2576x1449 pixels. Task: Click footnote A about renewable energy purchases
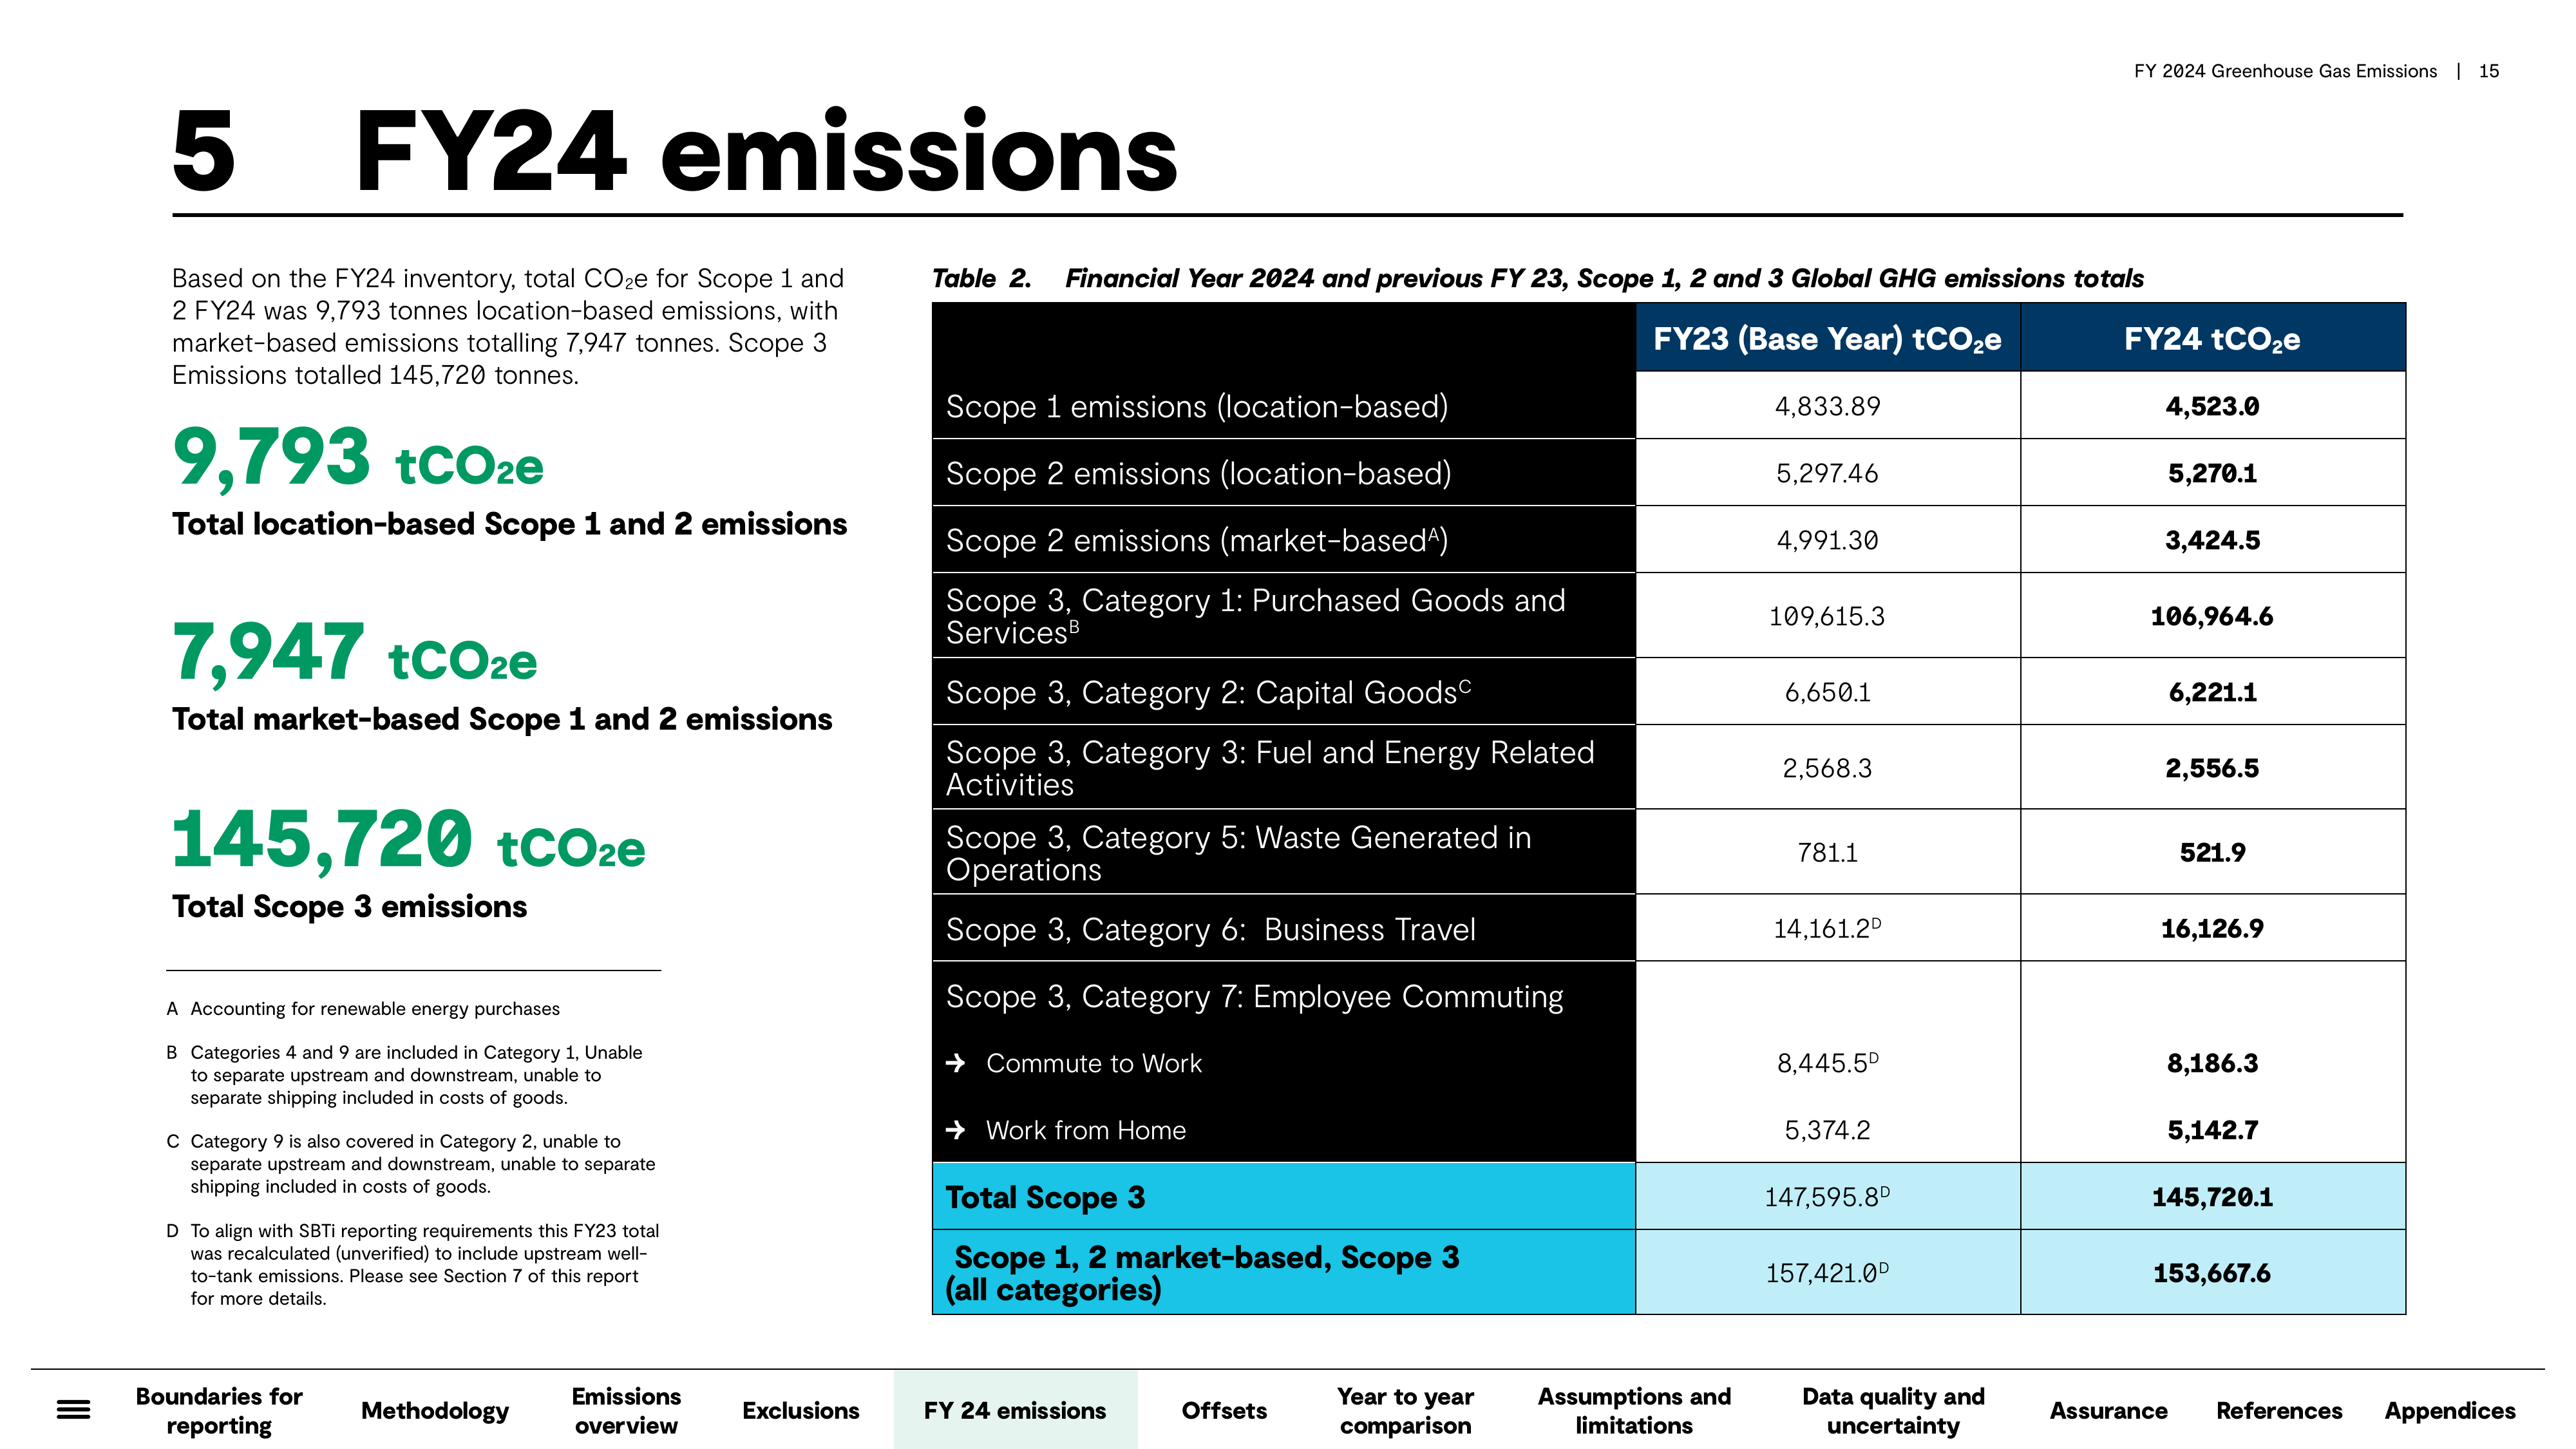click(x=363, y=1009)
